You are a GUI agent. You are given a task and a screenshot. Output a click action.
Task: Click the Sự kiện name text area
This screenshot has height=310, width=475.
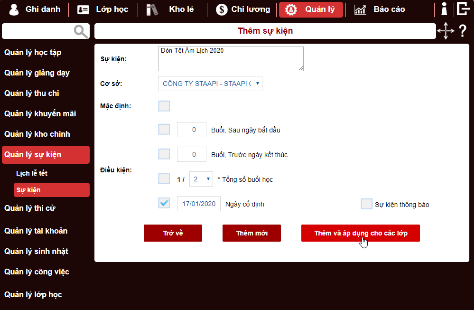pos(231,59)
